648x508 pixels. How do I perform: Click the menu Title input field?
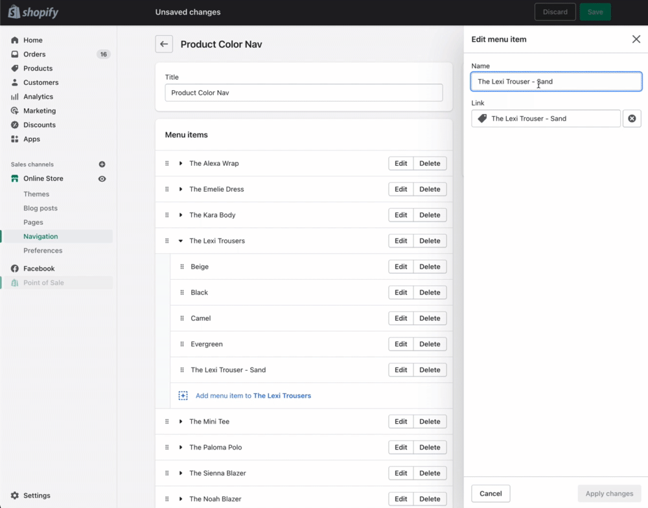tap(304, 93)
